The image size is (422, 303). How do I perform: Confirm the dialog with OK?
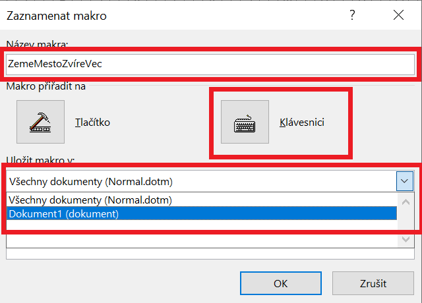[280, 283]
